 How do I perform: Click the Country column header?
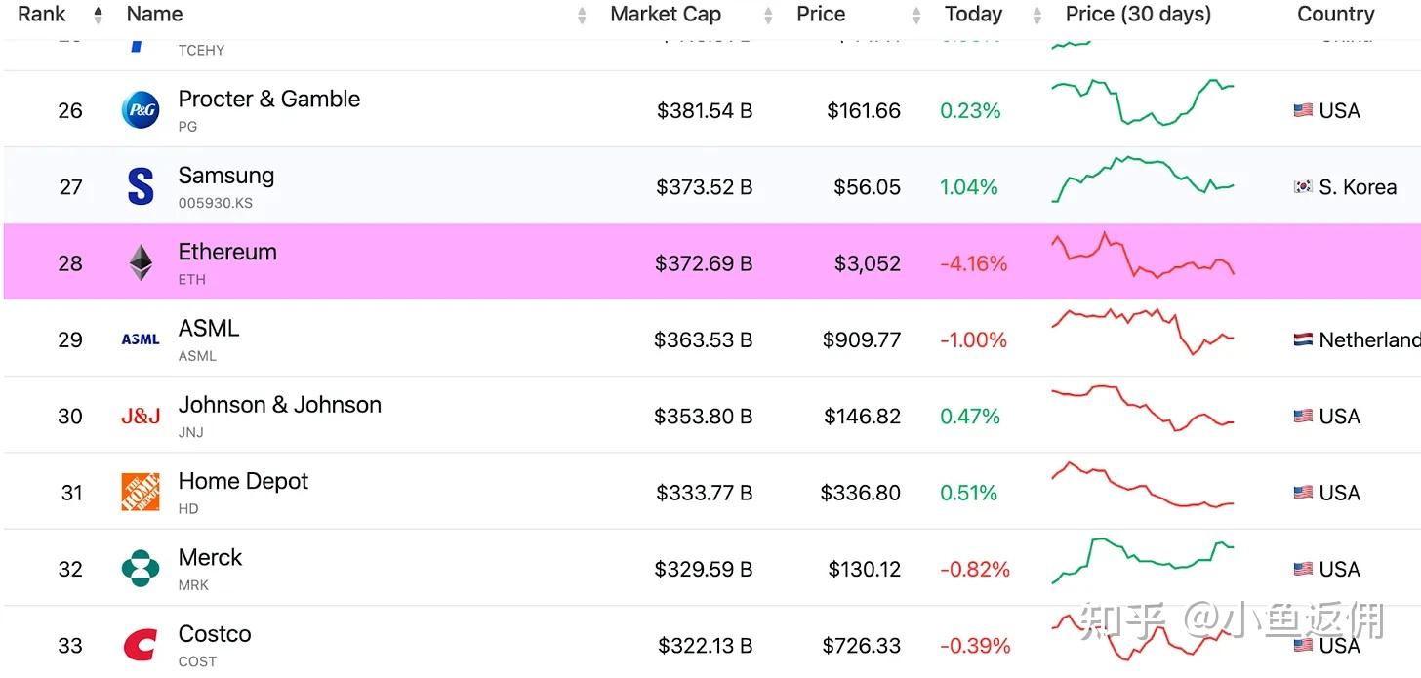(x=1335, y=15)
